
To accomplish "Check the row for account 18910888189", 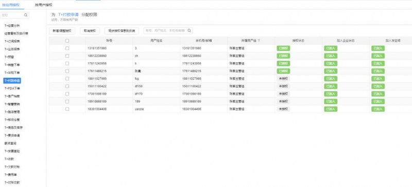I will 67,101.
